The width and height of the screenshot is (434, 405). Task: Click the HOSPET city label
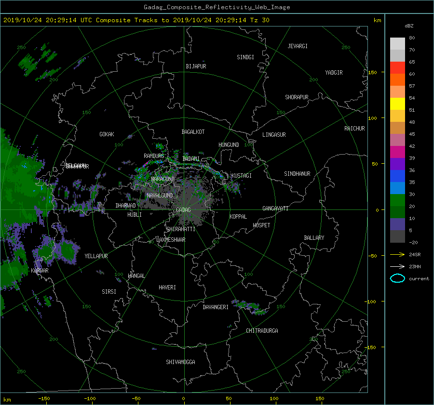tap(261, 225)
